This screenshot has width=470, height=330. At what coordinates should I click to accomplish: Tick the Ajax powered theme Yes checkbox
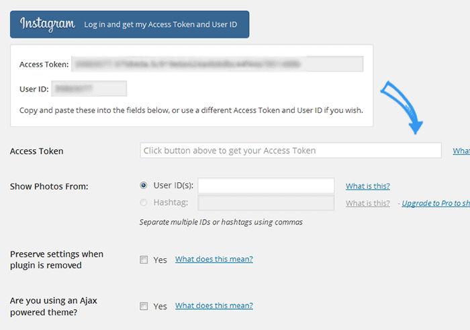pos(144,306)
